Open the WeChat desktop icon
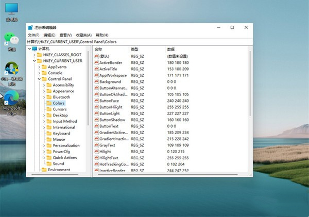This screenshot has height=217, width=309. click(11, 40)
